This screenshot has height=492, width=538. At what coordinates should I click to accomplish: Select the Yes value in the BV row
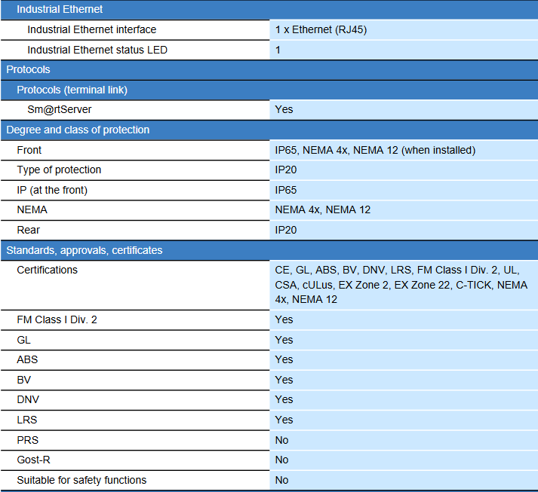(x=284, y=380)
